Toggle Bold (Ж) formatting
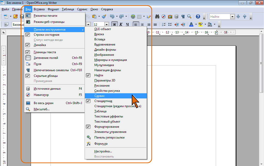 pyautogui.click(x=114, y=24)
